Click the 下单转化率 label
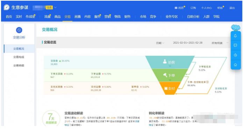This screenshot has height=133, width=243. coord(205,67)
